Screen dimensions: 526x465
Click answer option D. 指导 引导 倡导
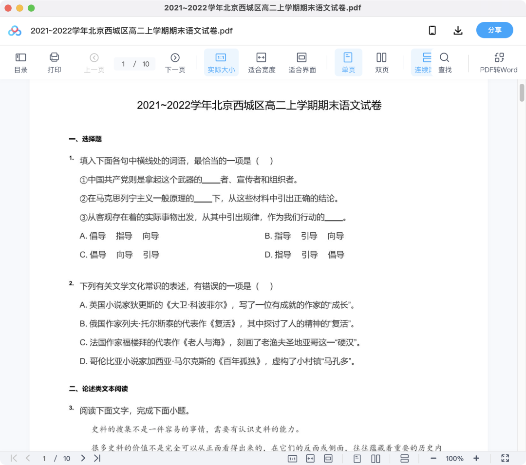[x=304, y=255]
